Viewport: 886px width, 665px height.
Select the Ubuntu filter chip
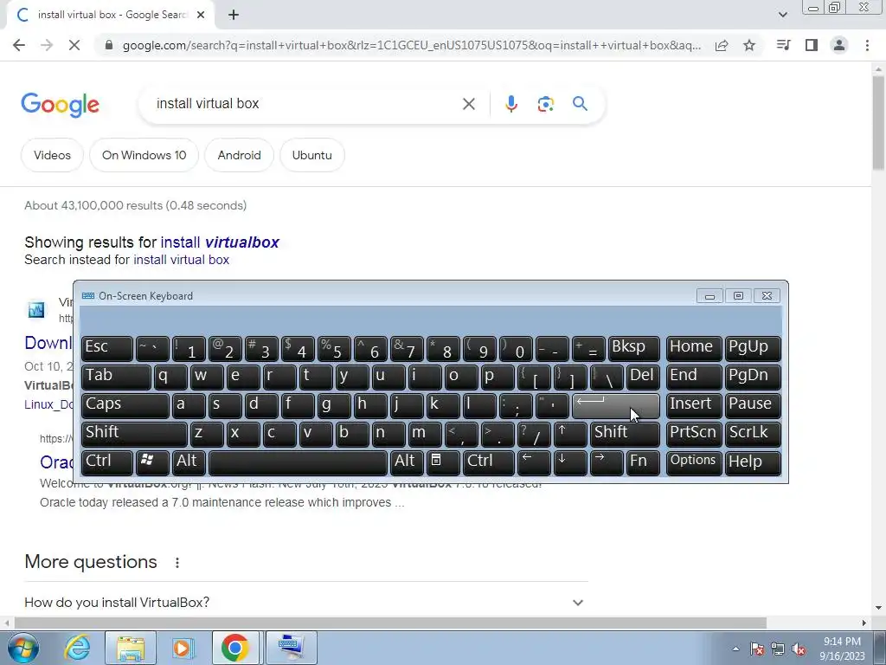coord(311,155)
